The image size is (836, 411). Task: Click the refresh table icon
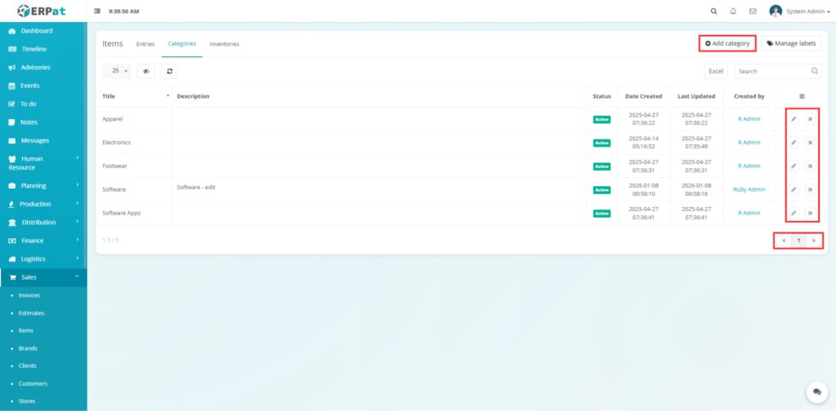click(169, 71)
